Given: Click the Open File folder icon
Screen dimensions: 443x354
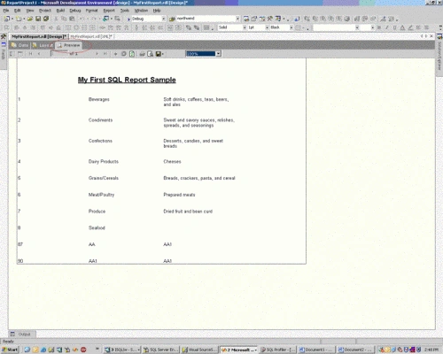Looking at the screenshot, I should click(x=30, y=19).
